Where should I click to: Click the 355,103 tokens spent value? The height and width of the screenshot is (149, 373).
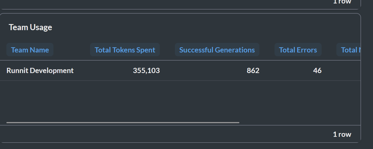pos(146,70)
